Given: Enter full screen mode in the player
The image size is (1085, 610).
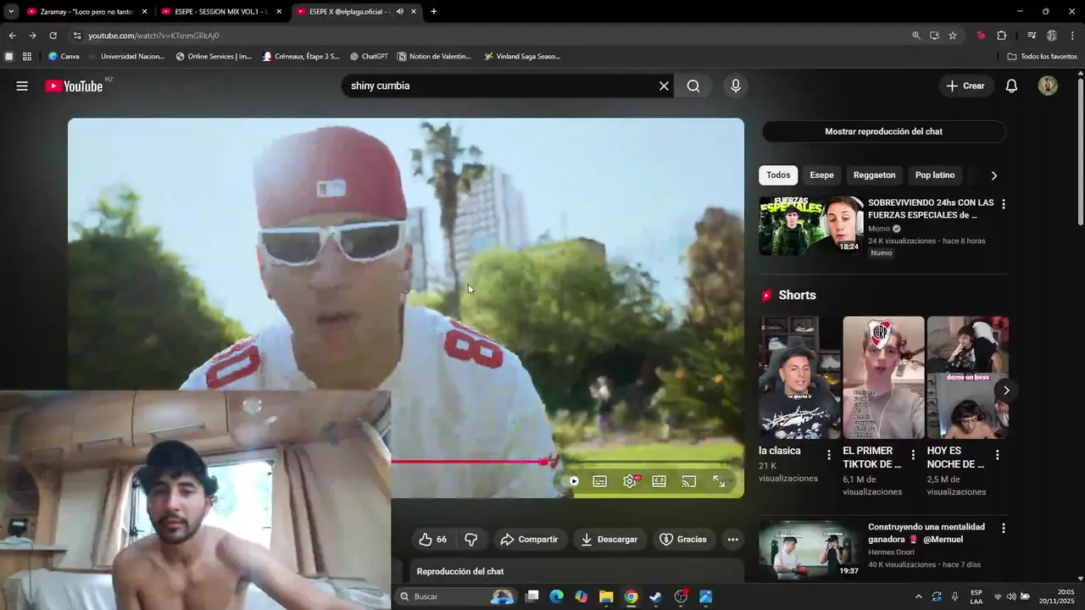Looking at the screenshot, I should 719,481.
